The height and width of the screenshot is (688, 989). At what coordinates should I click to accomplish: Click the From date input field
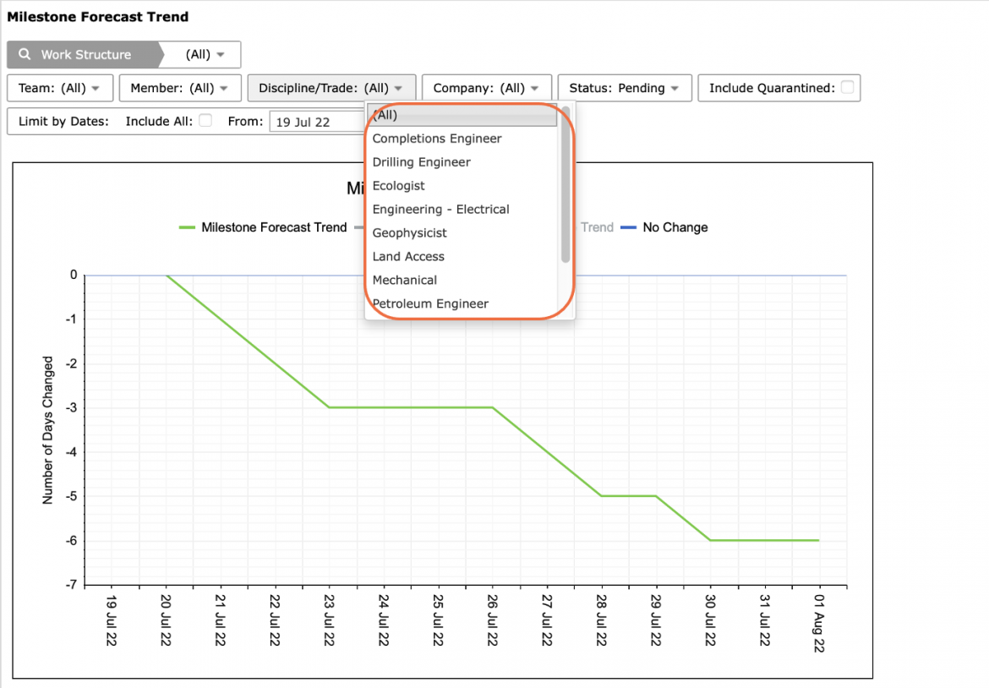317,122
